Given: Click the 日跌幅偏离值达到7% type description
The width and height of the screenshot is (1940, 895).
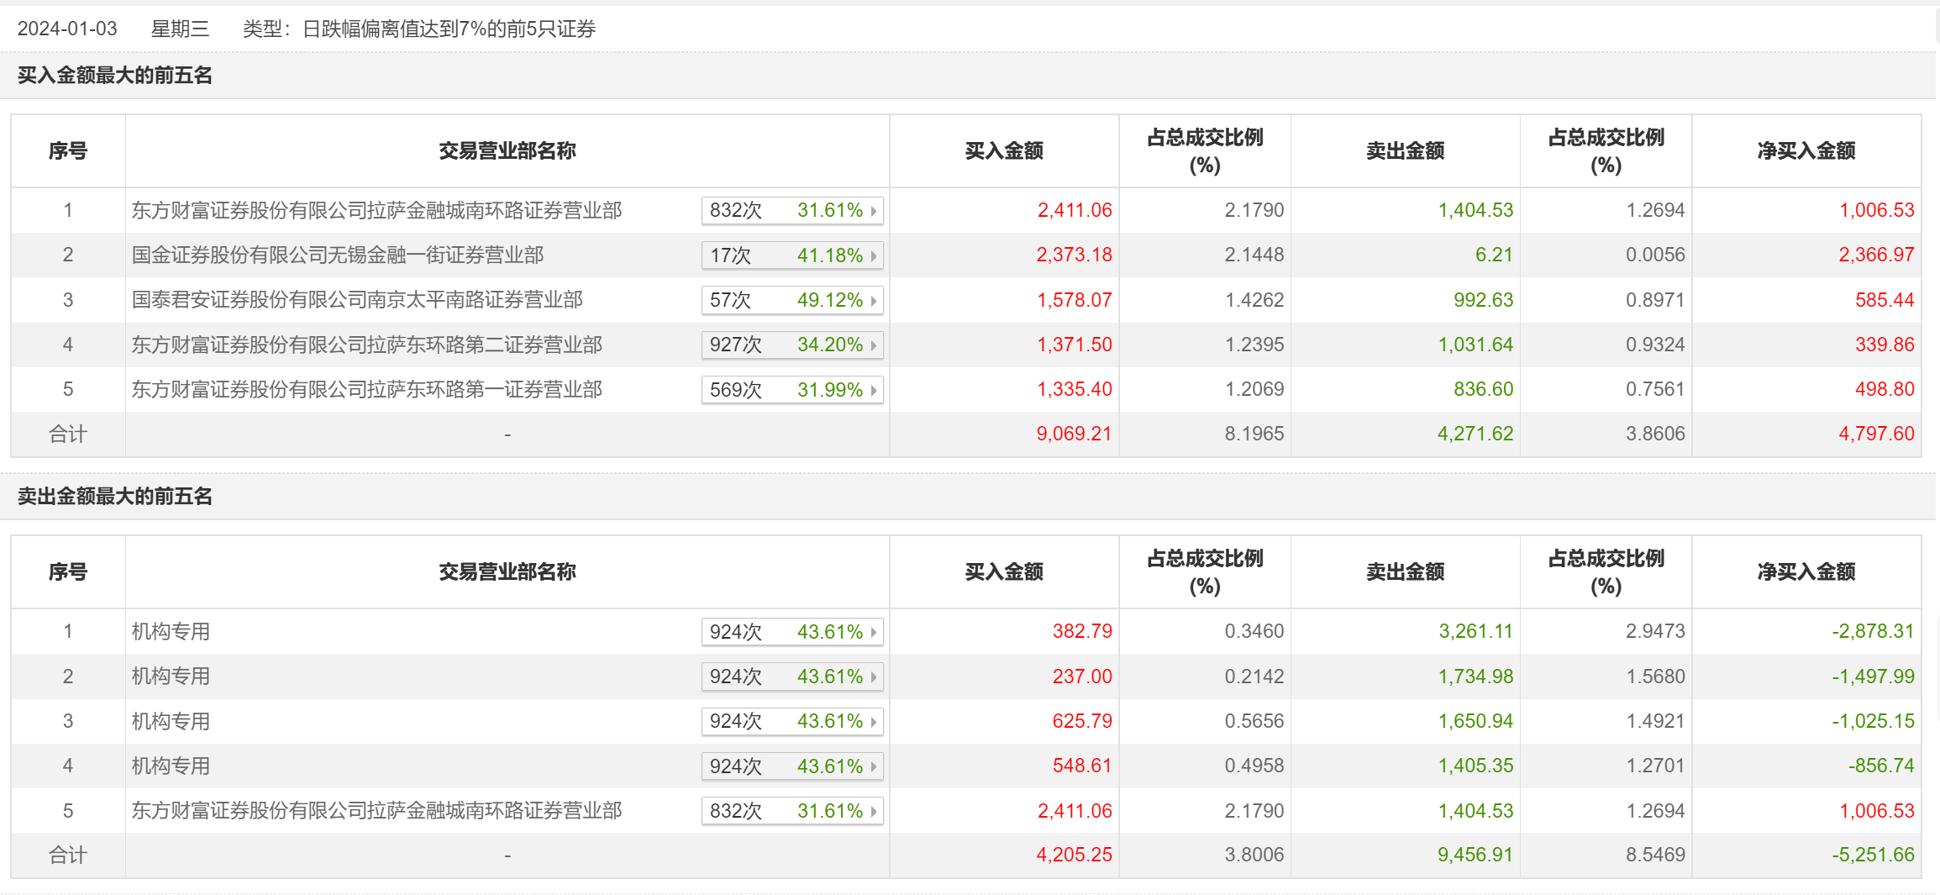Looking at the screenshot, I should (449, 29).
